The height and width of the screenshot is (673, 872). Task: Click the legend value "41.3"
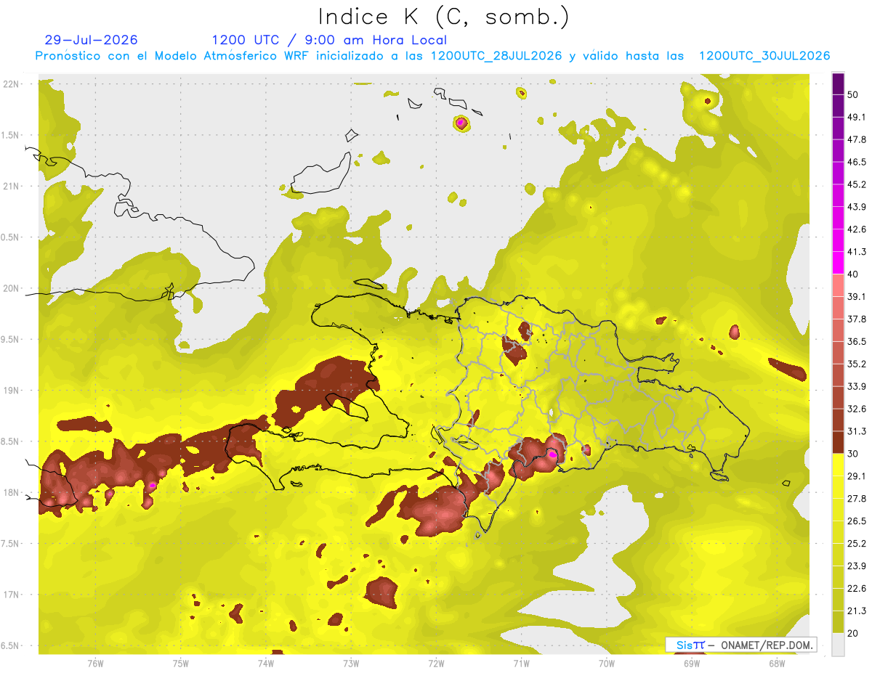click(857, 252)
